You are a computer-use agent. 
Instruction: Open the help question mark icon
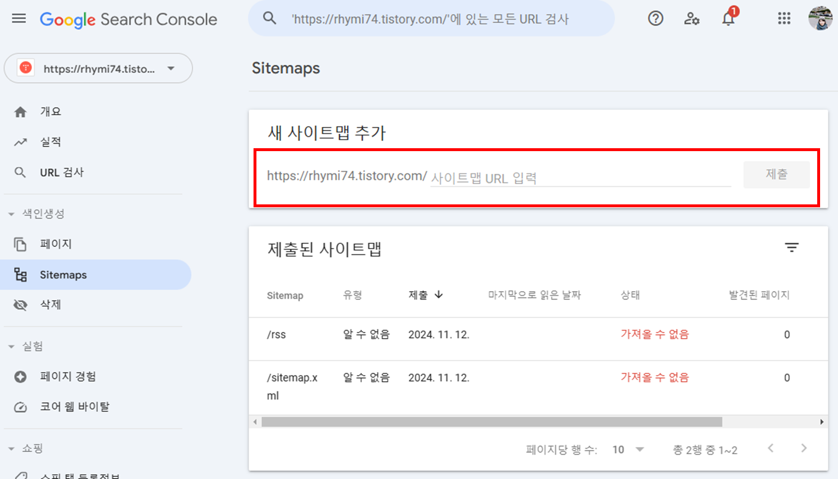tap(656, 19)
